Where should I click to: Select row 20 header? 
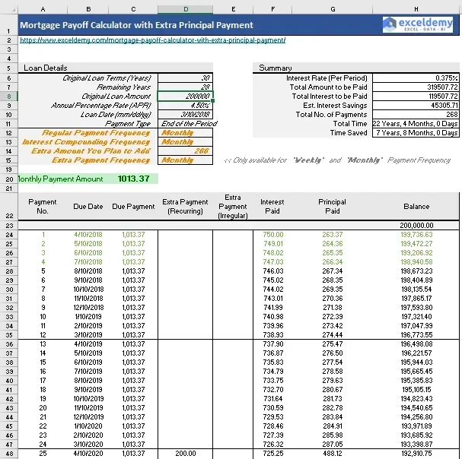coord(9,179)
